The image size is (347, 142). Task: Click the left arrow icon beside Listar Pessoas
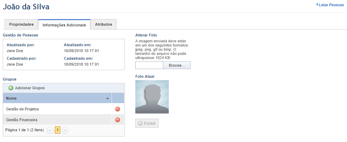[317, 5]
